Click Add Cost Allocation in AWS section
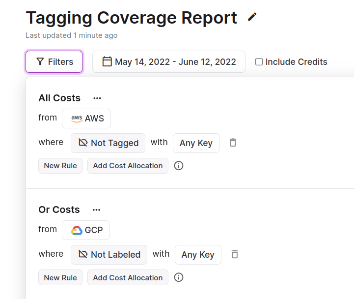This screenshot has width=354, height=299. click(128, 166)
